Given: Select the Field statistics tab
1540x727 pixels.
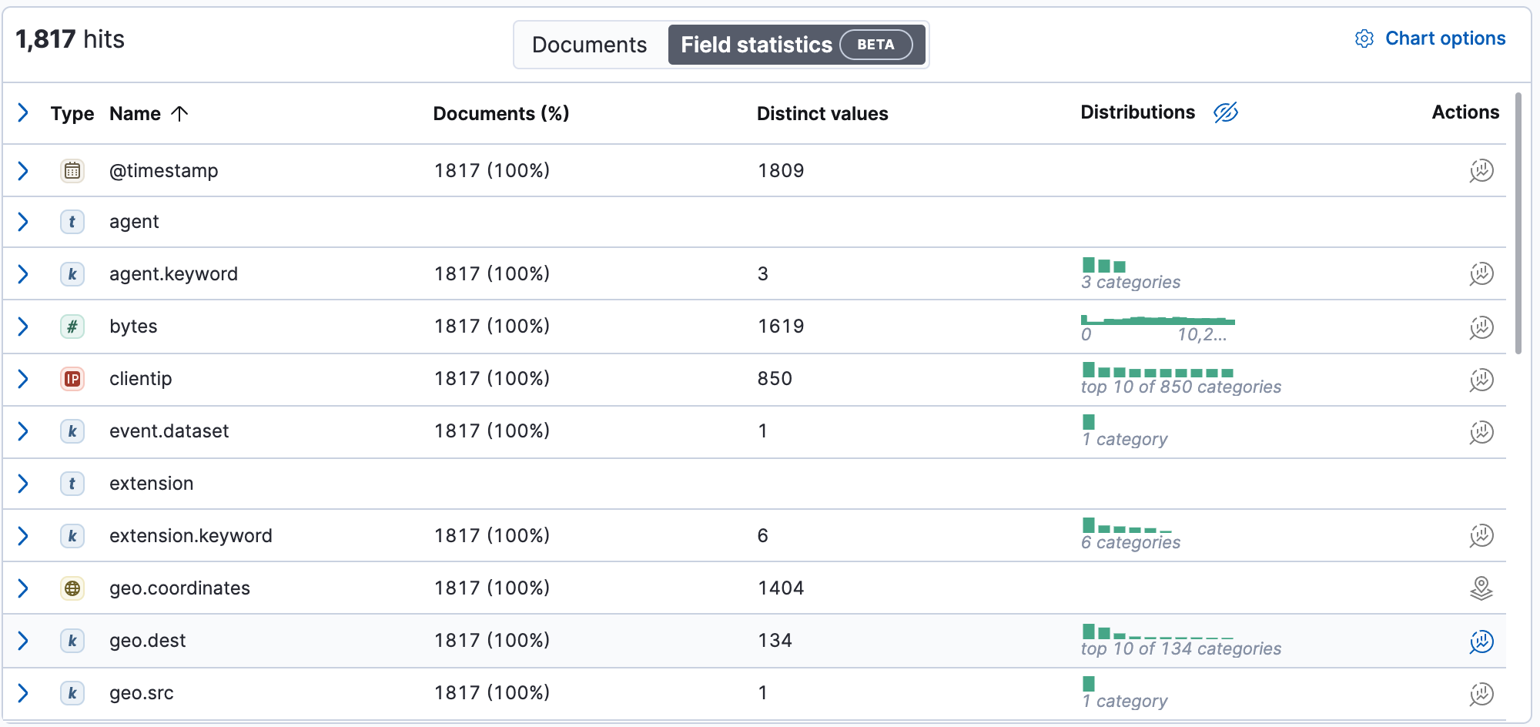Looking at the screenshot, I should (x=797, y=45).
